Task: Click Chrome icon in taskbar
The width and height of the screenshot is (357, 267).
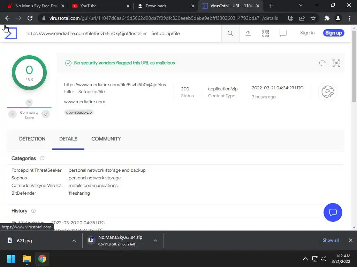Action: click(x=42, y=259)
